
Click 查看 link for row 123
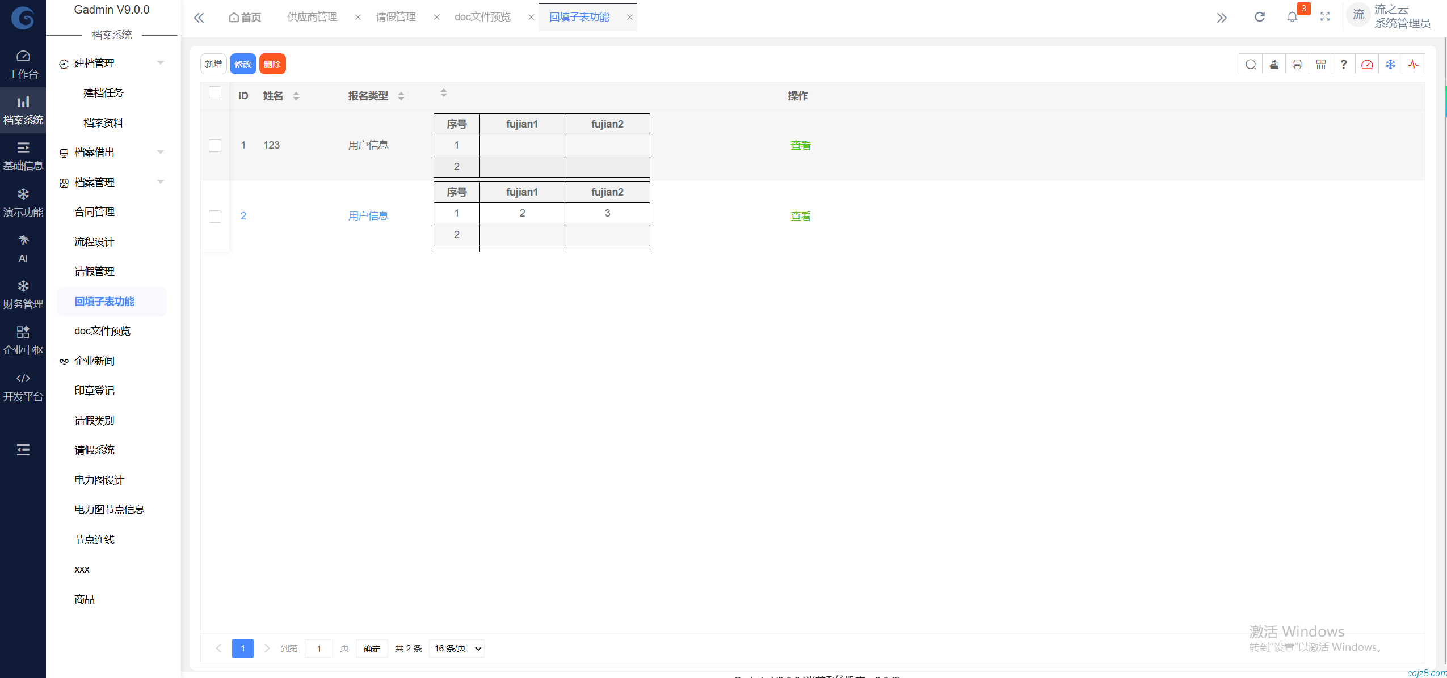coord(800,146)
